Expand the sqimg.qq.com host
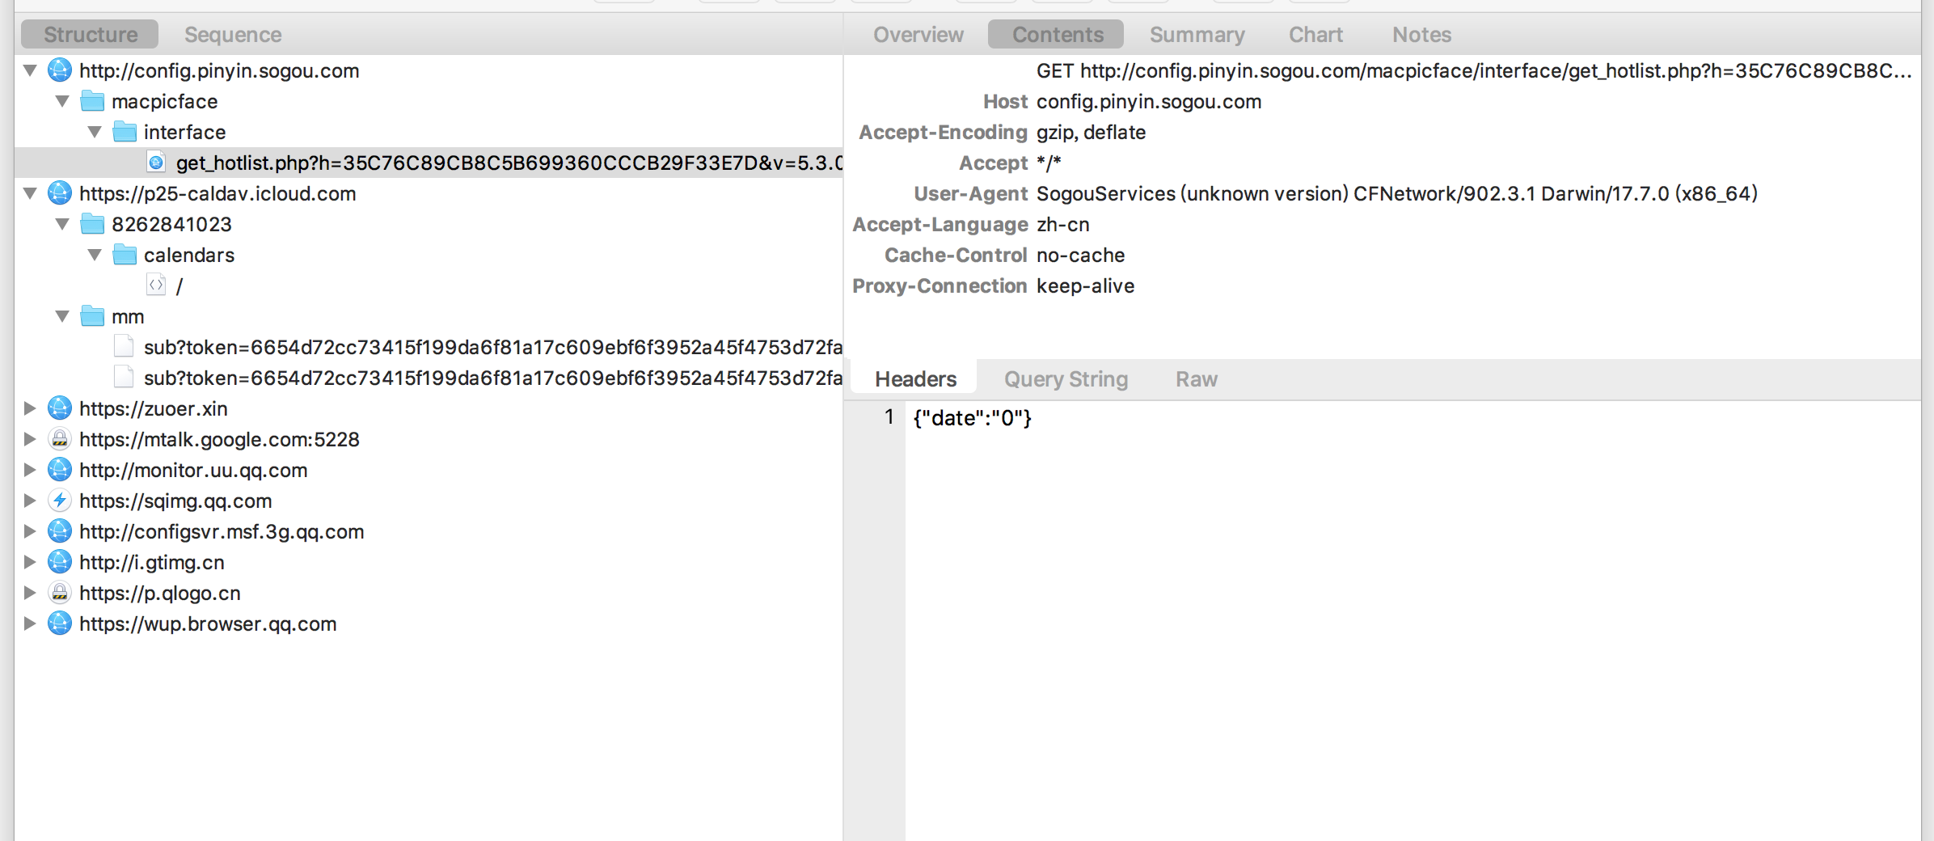The image size is (1934, 841). [x=30, y=501]
